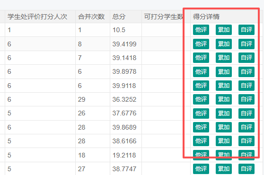Show 累加 scores for the 39.9118 row

(224, 86)
